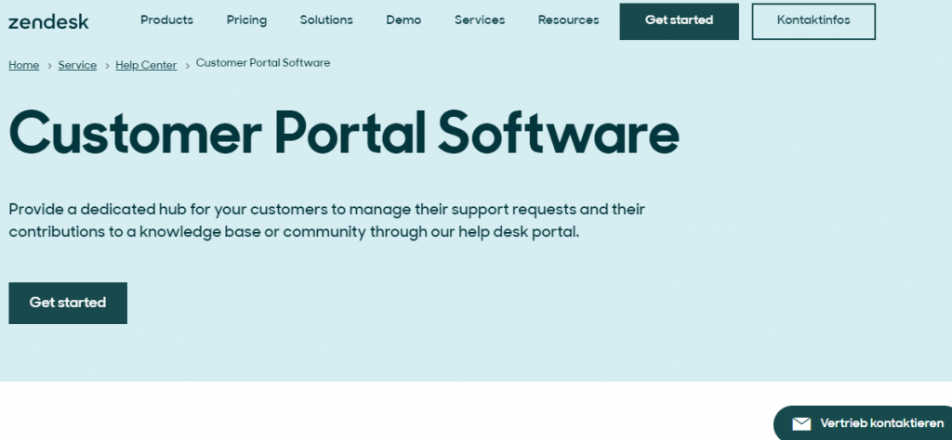Open the Products menu
The image size is (952, 440).
pos(167,20)
